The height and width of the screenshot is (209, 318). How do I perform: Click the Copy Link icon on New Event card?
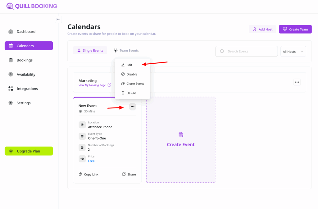coord(81,174)
